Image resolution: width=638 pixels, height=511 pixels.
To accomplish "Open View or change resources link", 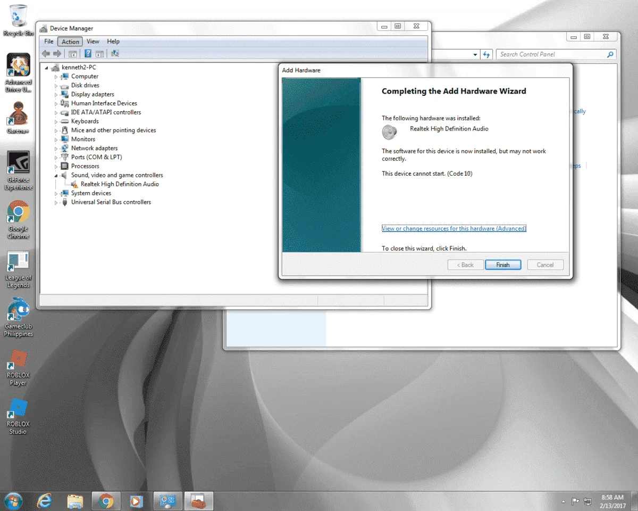I will pos(454,228).
